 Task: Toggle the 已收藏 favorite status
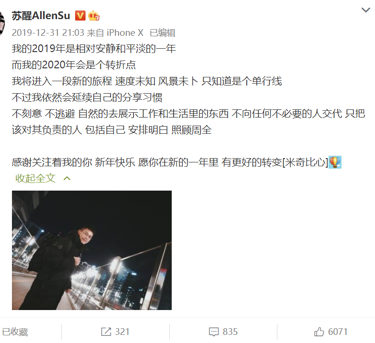tap(15, 332)
